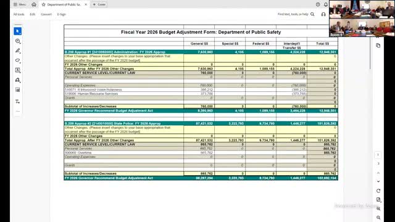Viewport: 395px width, 222px height.
Task: Zoom in with the magnifier plus icon
Action: (x=378, y=208)
